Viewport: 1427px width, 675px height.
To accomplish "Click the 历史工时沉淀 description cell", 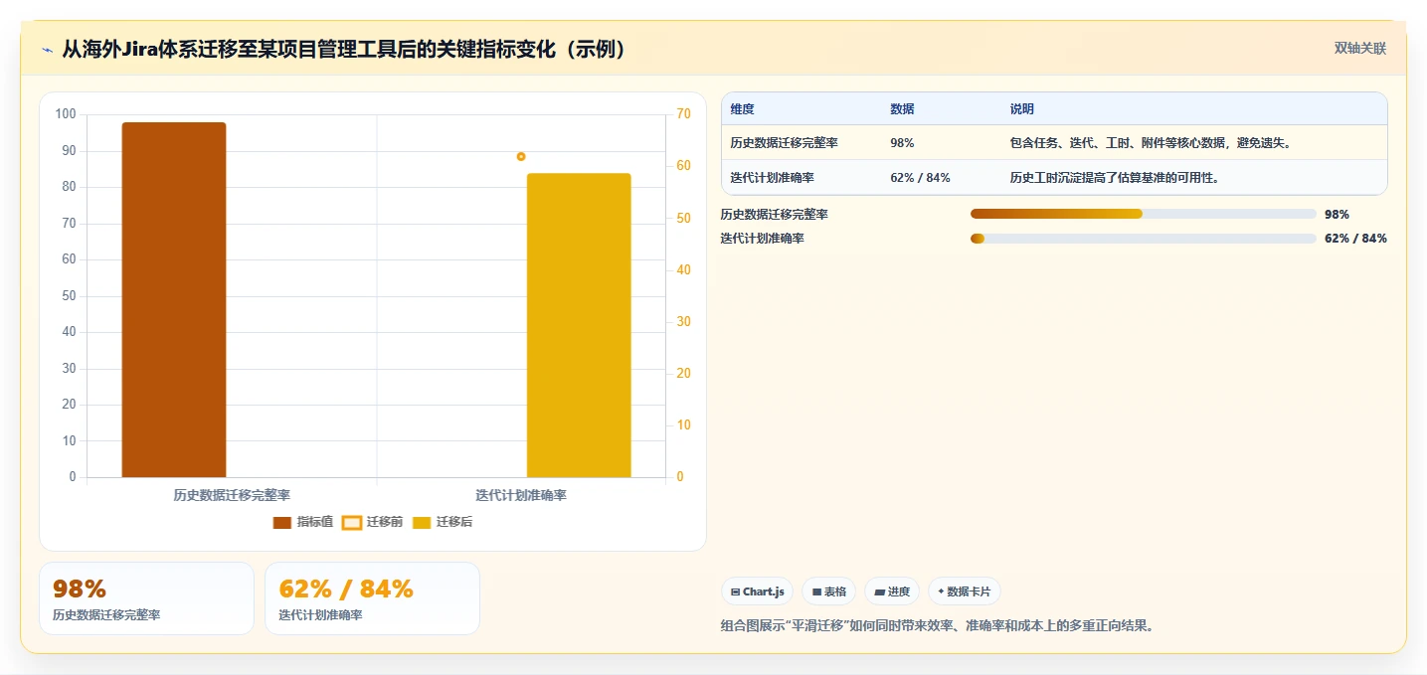I will (x=1114, y=178).
